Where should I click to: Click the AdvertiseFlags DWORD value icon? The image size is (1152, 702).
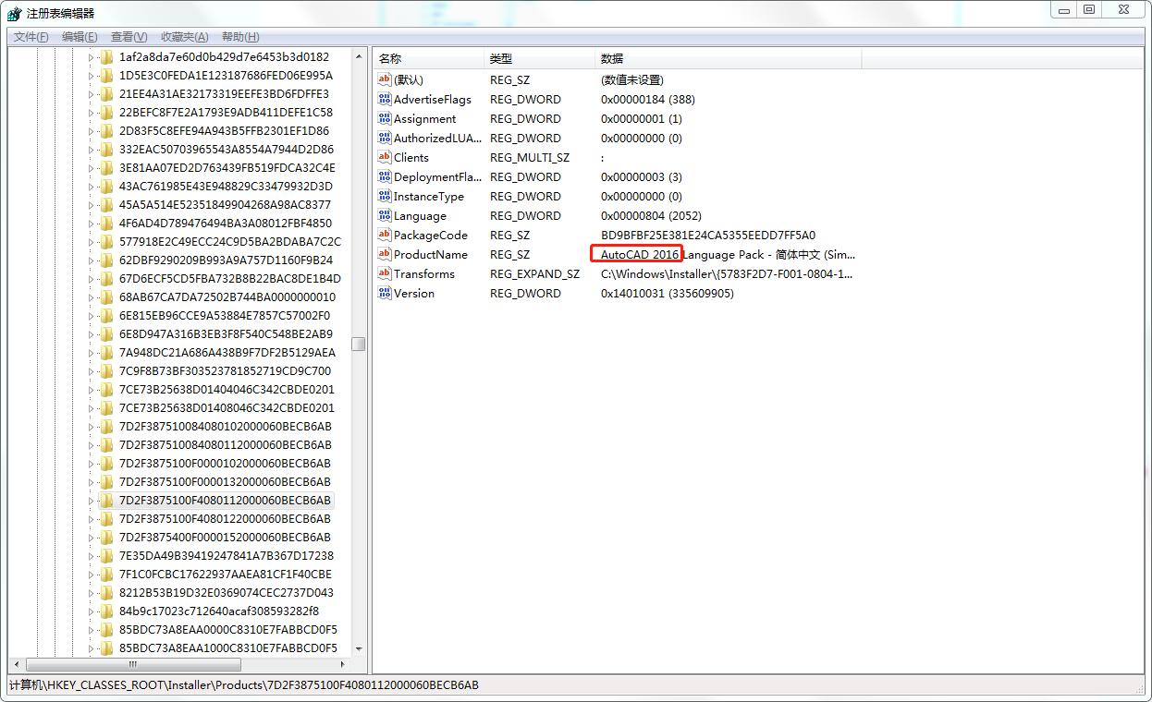click(x=385, y=99)
